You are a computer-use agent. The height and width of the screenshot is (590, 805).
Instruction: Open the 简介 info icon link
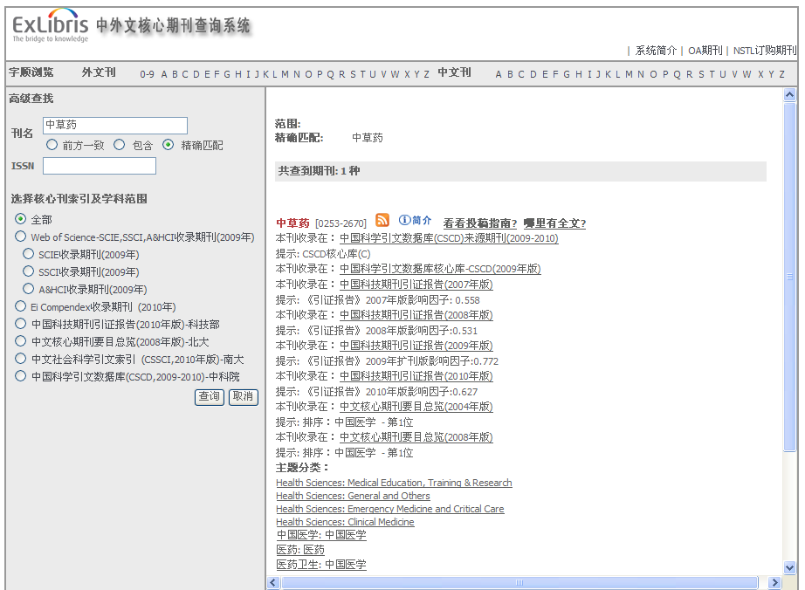(415, 221)
